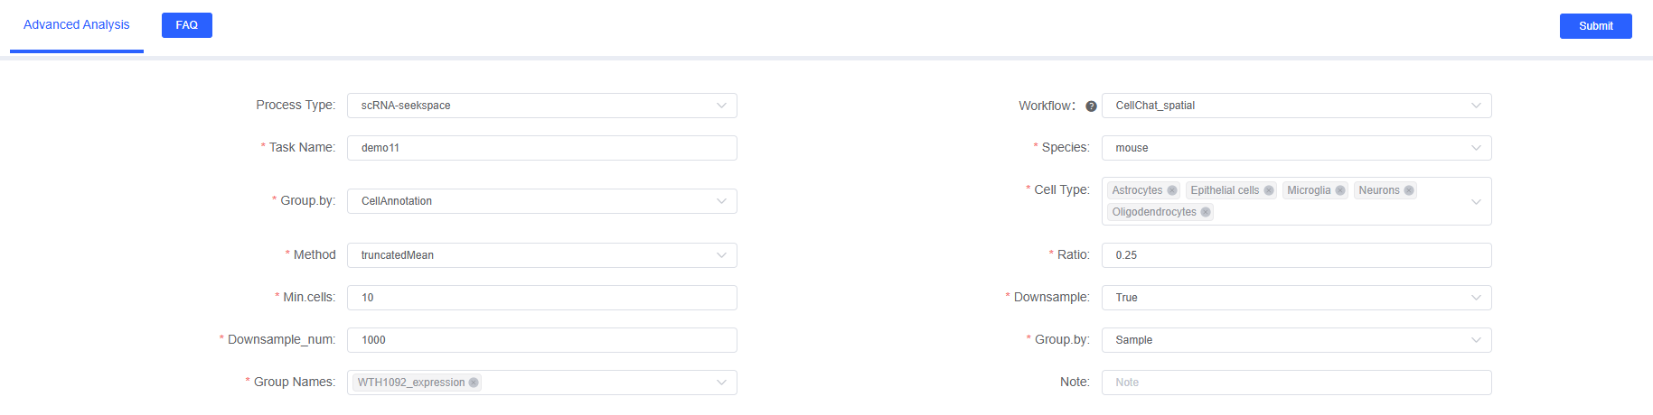The image size is (1653, 415).
Task: Focus the Ratio input field
Action: pos(1296,255)
